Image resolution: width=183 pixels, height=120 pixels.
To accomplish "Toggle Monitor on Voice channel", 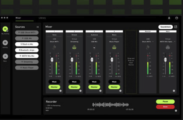I will point(54,87).
